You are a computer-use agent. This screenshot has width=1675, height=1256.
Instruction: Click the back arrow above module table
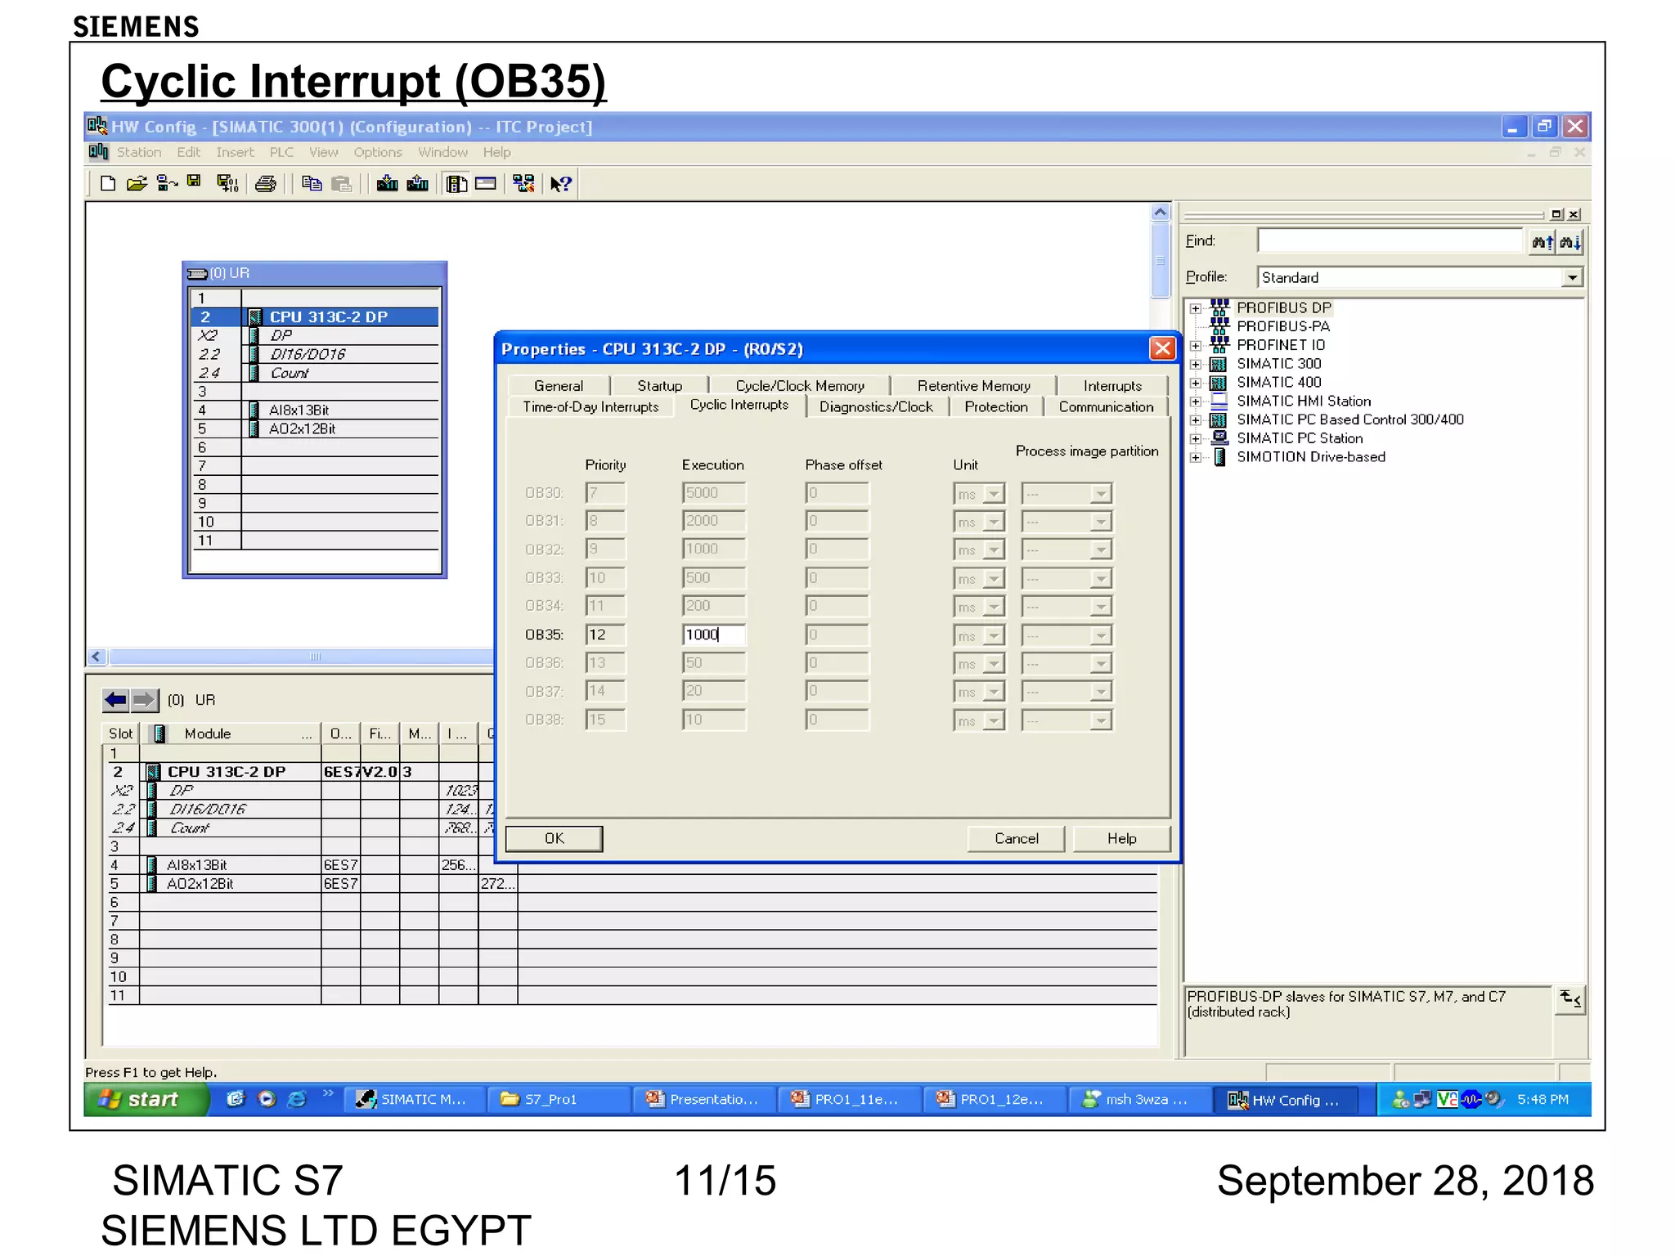[x=115, y=700]
